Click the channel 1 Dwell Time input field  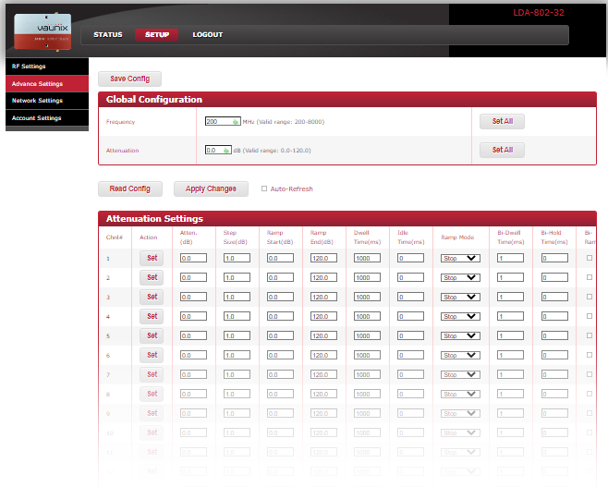(367, 258)
